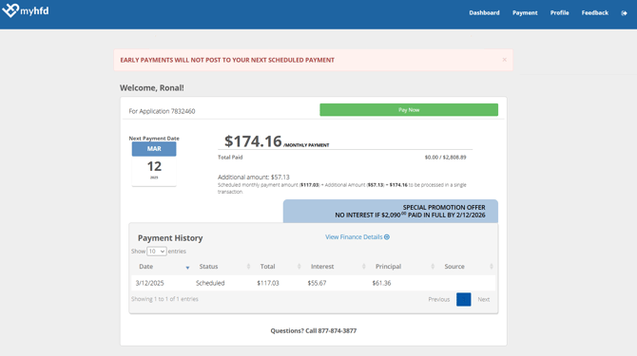Click the MAR 12 next payment calendar

tap(154, 164)
